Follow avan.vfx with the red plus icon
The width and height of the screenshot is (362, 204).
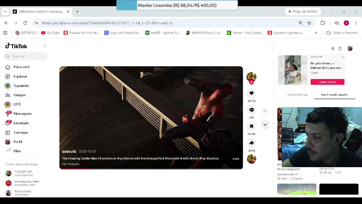[251, 82]
